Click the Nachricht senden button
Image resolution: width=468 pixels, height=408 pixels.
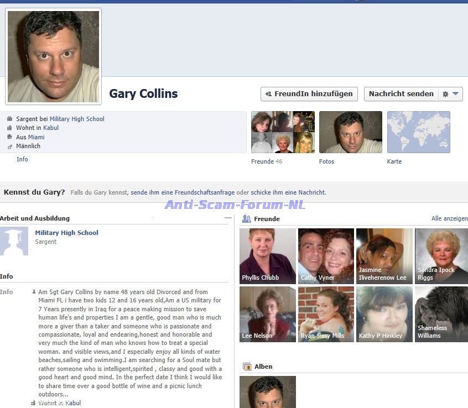pyautogui.click(x=401, y=94)
